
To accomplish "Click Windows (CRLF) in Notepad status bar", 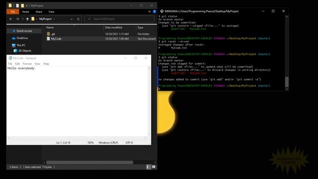I will (x=108, y=143).
